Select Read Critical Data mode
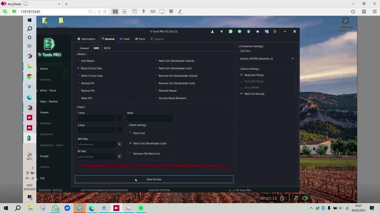The width and height of the screenshot is (380, 213). (x=89, y=68)
